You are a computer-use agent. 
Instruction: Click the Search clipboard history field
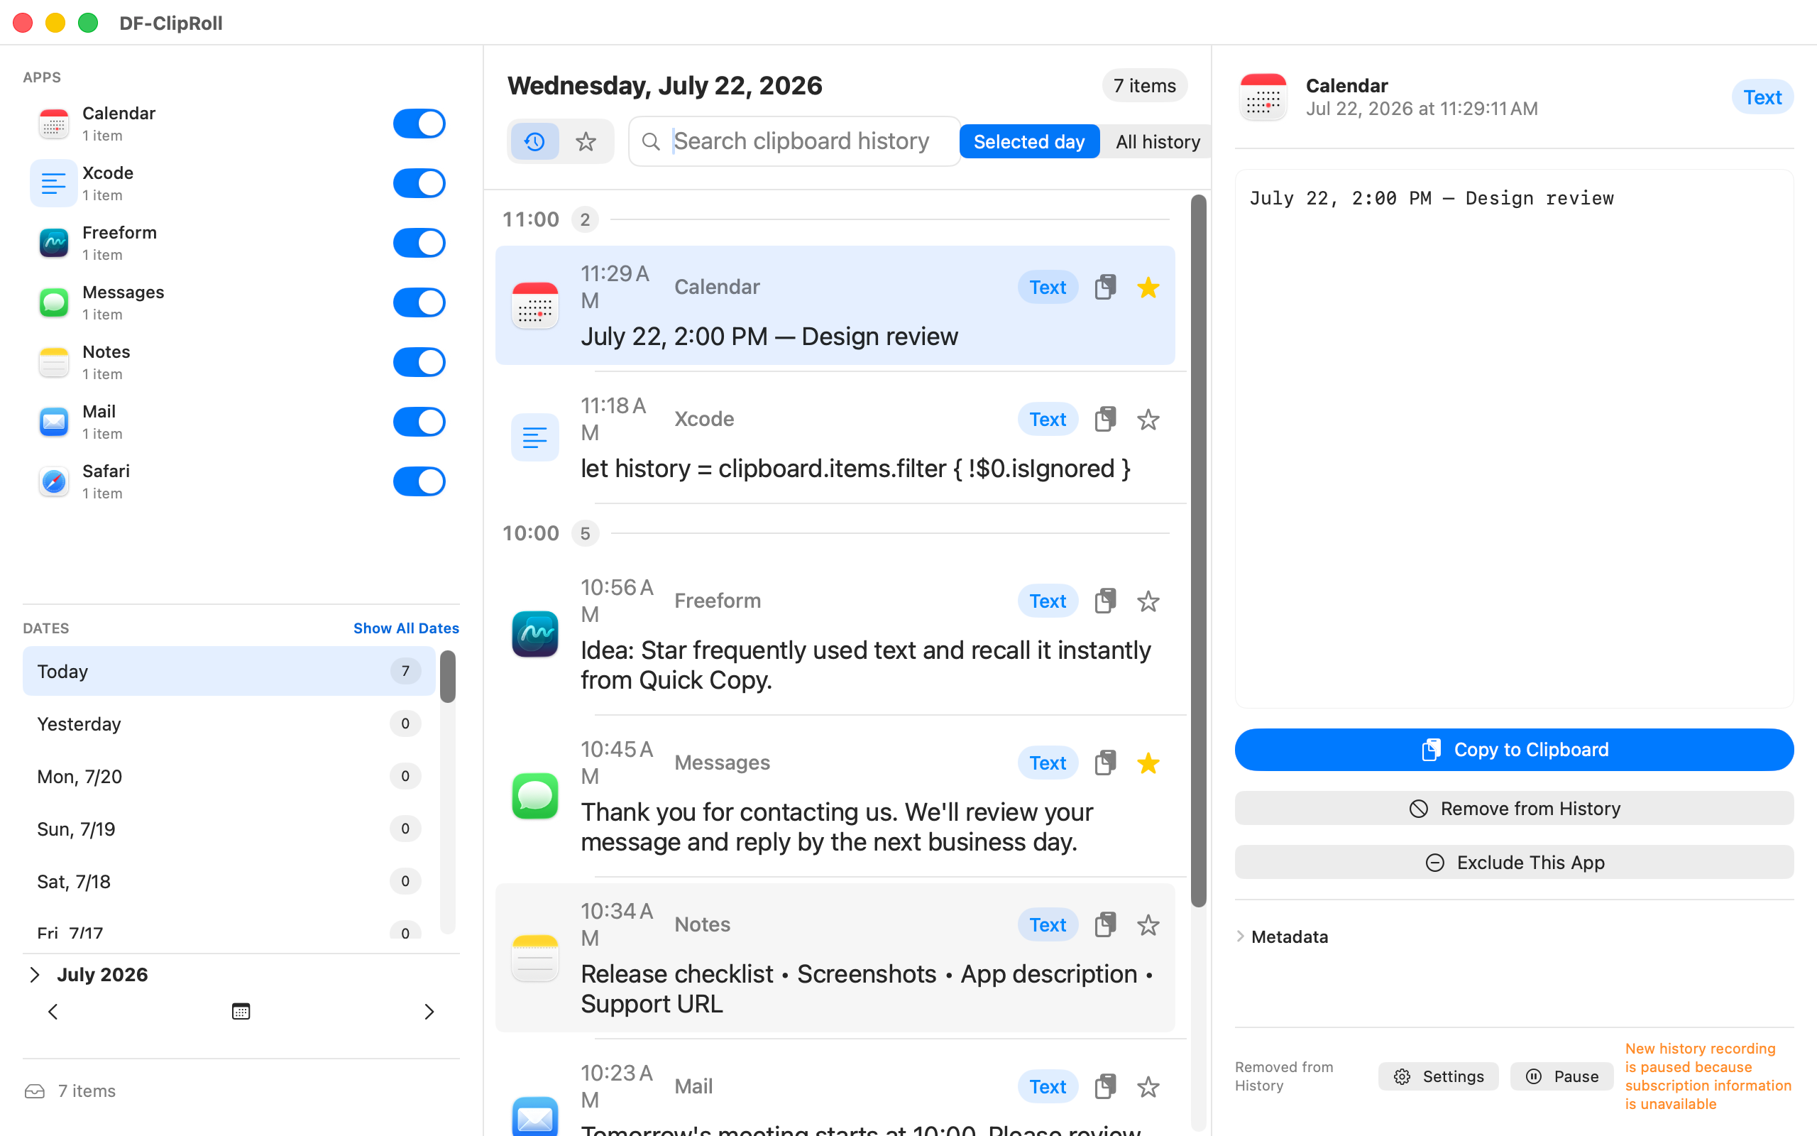click(x=794, y=141)
